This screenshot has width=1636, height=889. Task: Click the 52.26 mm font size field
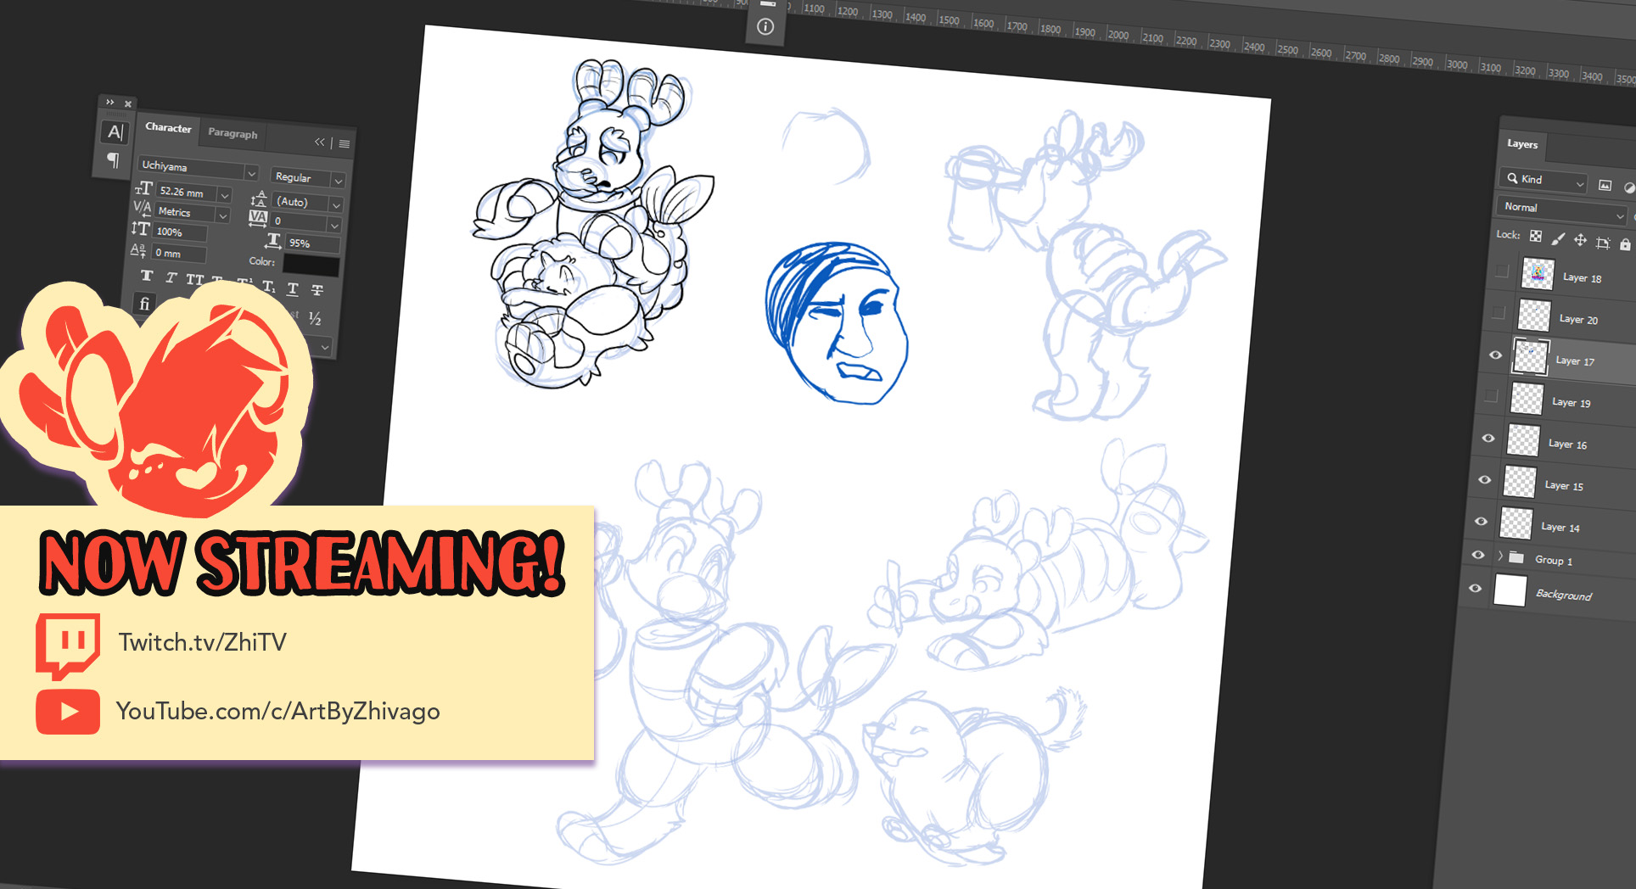pos(187,193)
